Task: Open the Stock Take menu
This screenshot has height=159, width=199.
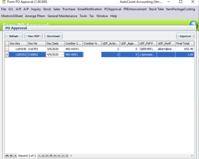Action: coord(156,9)
